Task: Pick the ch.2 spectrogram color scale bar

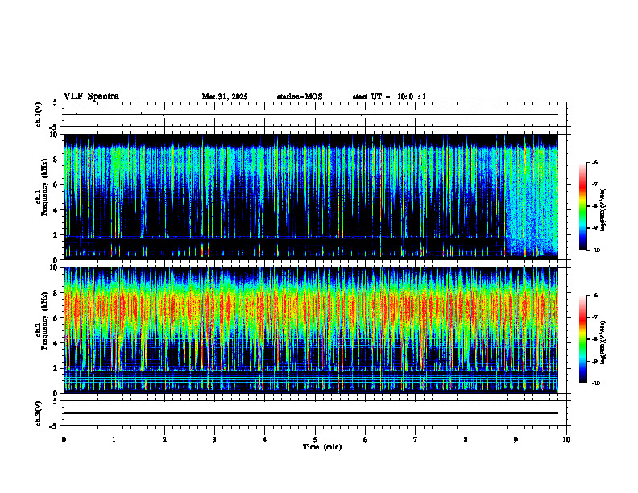Action: [582, 339]
